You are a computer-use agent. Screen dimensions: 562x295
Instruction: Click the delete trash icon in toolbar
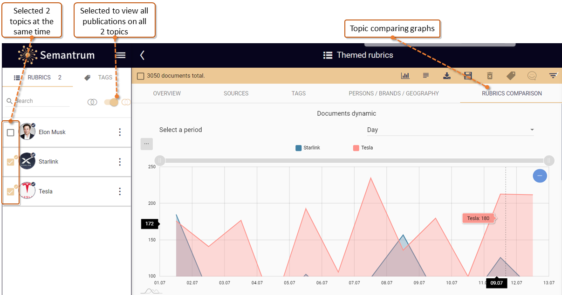[x=489, y=76]
